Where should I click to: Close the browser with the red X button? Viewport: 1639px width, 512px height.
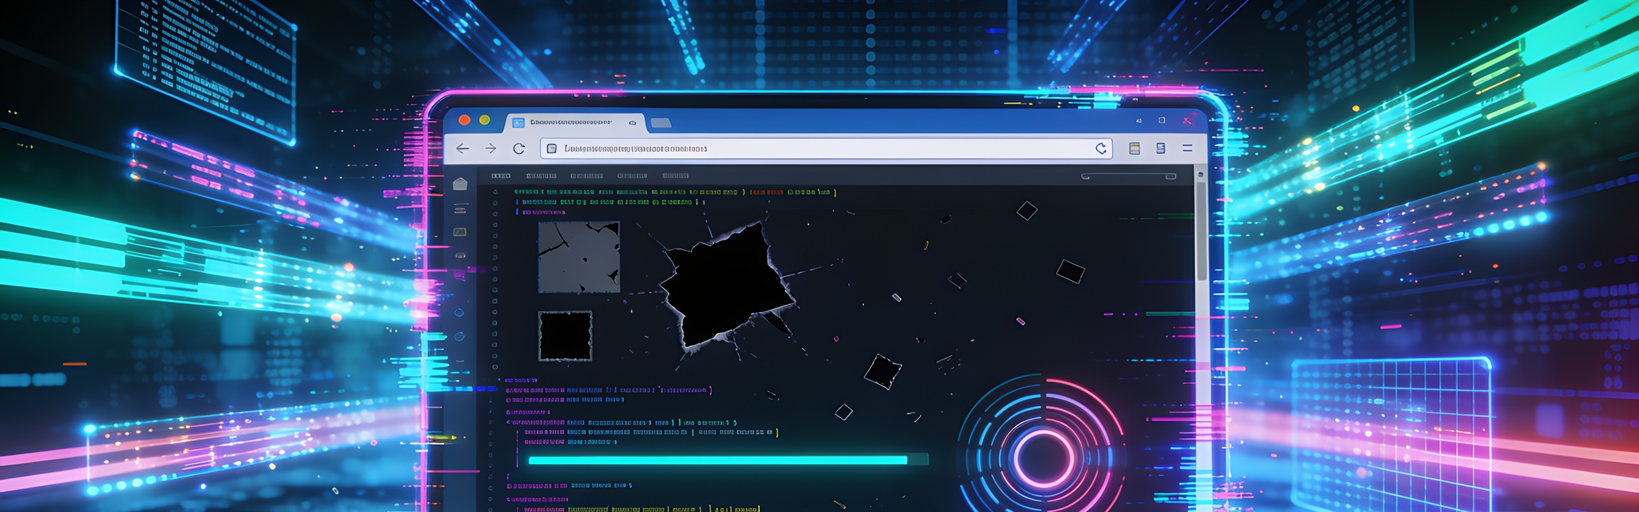[x=1187, y=120]
